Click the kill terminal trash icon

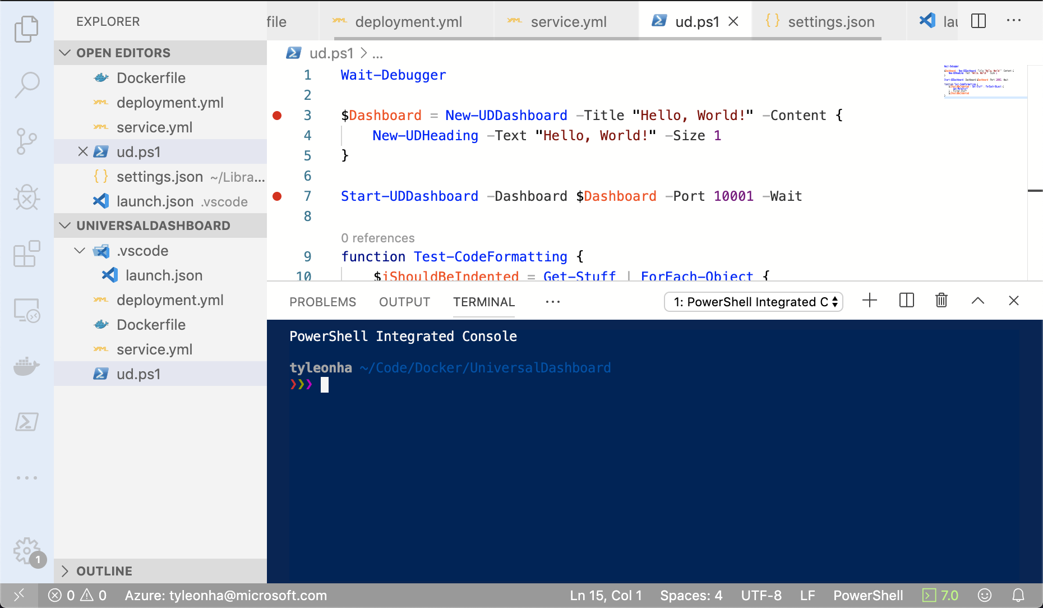(942, 301)
